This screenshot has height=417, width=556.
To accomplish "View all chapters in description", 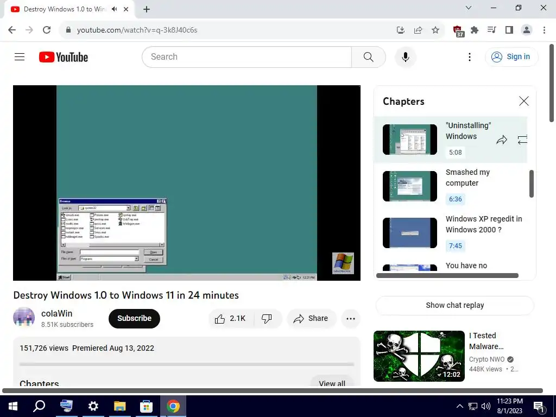I will pos(332,383).
